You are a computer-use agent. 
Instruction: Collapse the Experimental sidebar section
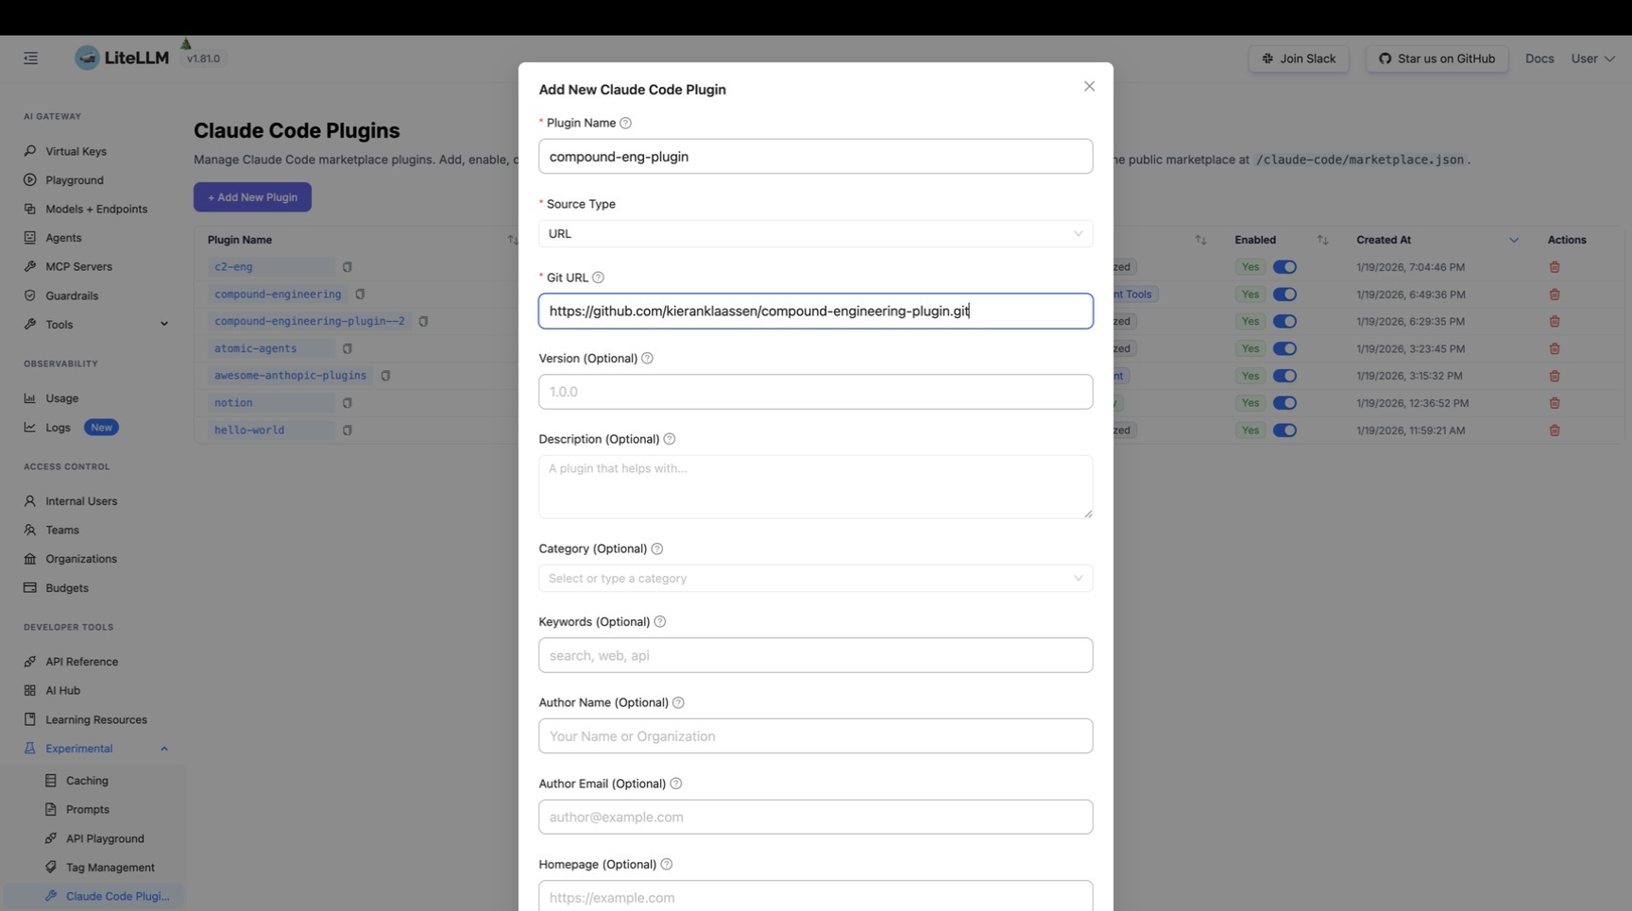click(x=164, y=749)
